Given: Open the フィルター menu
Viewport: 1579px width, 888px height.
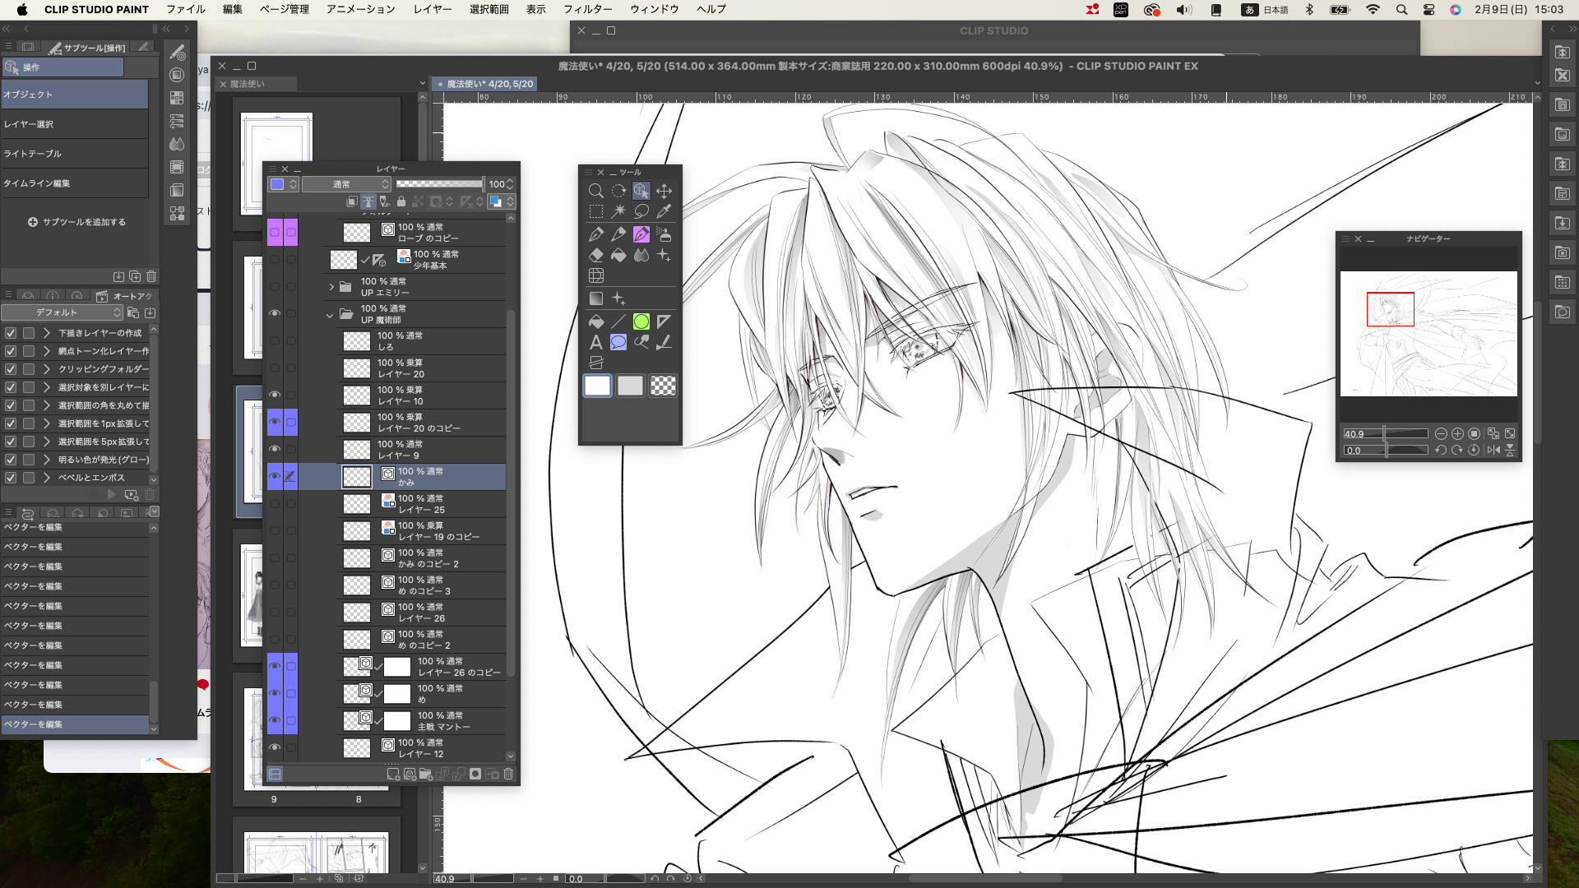Looking at the screenshot, I should tap(587, 9).
